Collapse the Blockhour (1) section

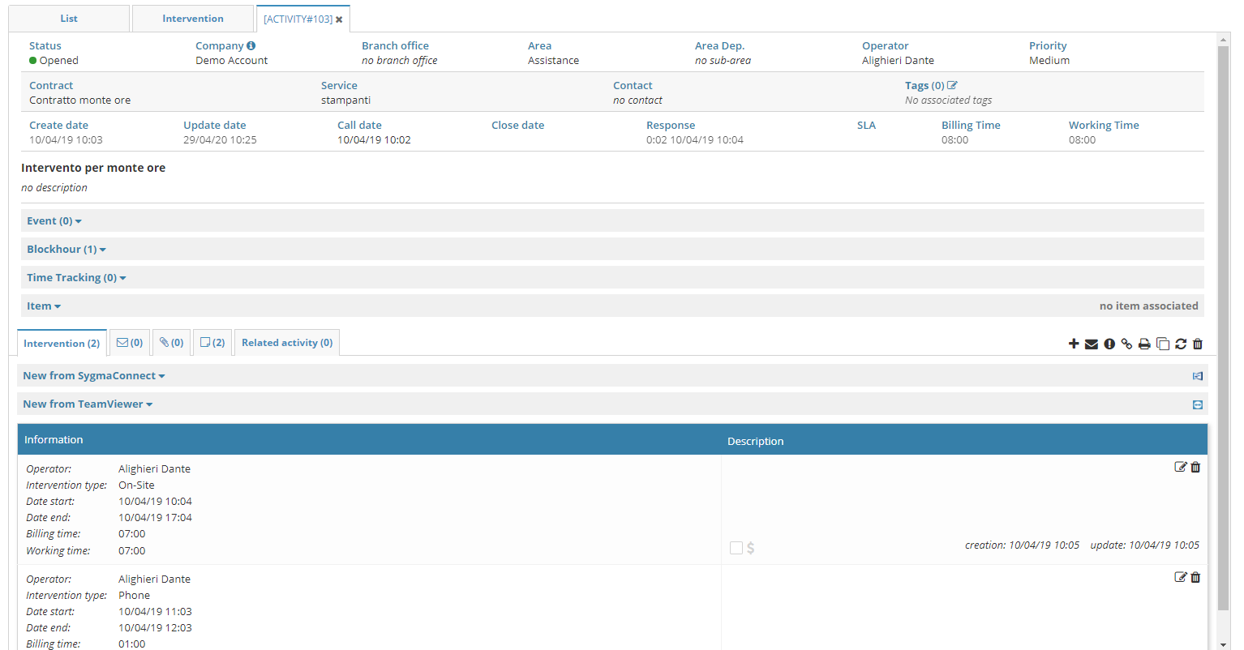click(x=66, y=249)
